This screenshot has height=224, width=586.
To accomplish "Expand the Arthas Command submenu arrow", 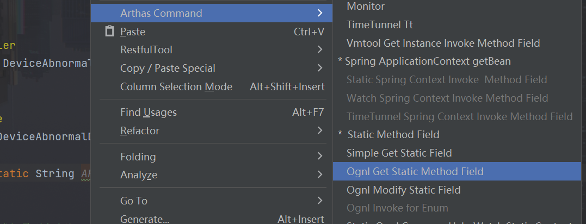I will point(319,13).
